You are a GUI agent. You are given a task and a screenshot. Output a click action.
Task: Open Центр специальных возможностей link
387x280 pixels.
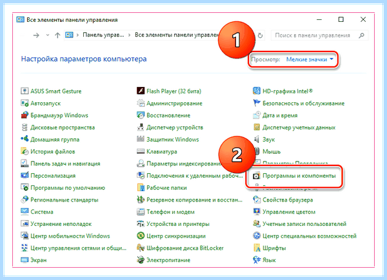(310, 236)
